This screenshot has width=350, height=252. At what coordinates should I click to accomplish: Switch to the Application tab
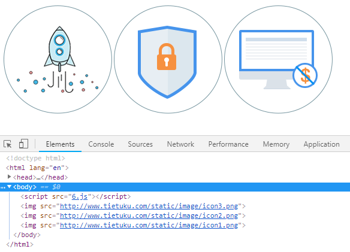coord(321,144)
